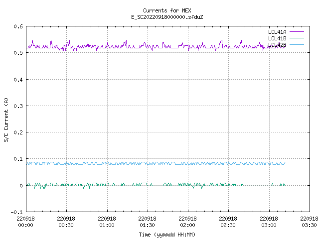The image size is (319, 239).
Task: Click the LCL42B legend label
Action: click(277, 45)
